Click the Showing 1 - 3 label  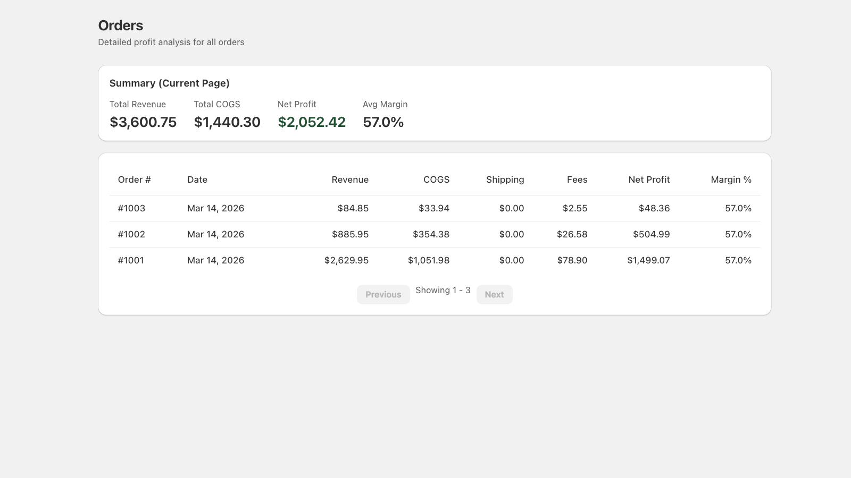coord(443,290)
